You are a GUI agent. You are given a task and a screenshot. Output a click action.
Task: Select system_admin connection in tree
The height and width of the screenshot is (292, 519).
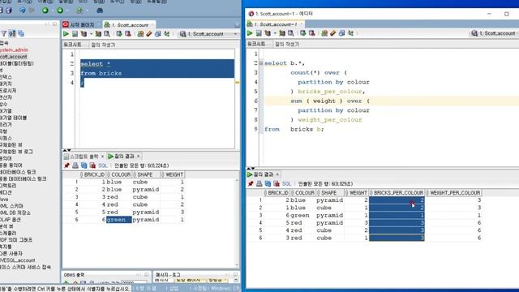click(x=15, y=49)
